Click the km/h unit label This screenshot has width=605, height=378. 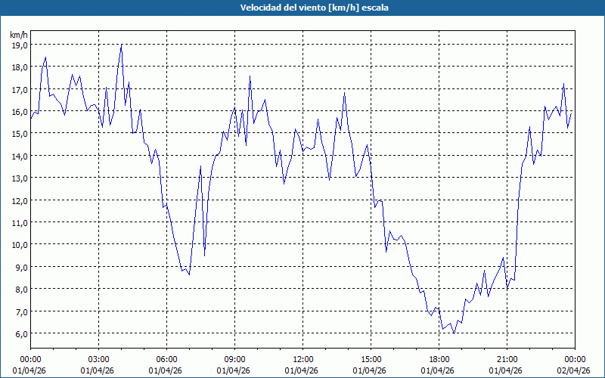19,35
